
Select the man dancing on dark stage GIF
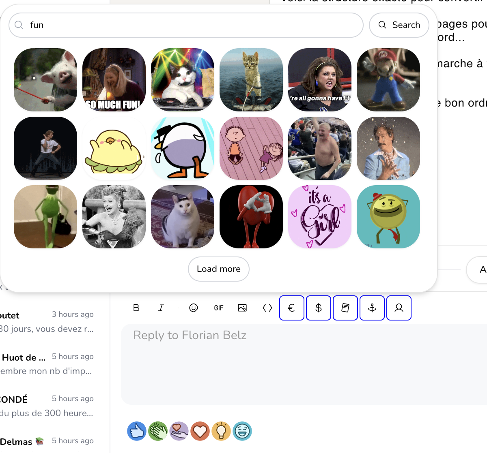coord(45,148)
